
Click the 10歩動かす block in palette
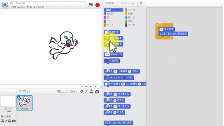(x=112, y=32)
